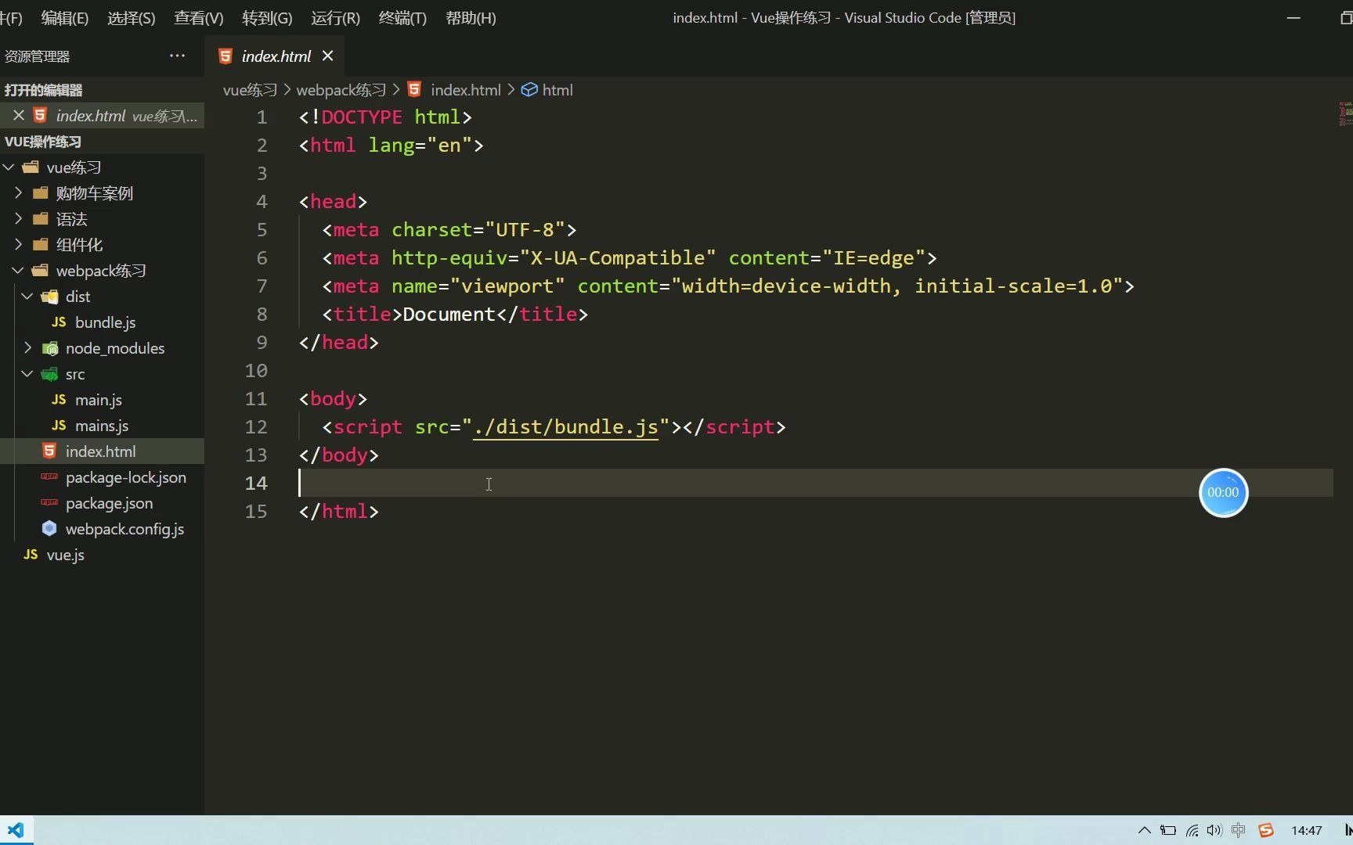Click the Sogou input method tray icon
This screenshot has height=845, width=1353.
click(x=1265, y=830)
